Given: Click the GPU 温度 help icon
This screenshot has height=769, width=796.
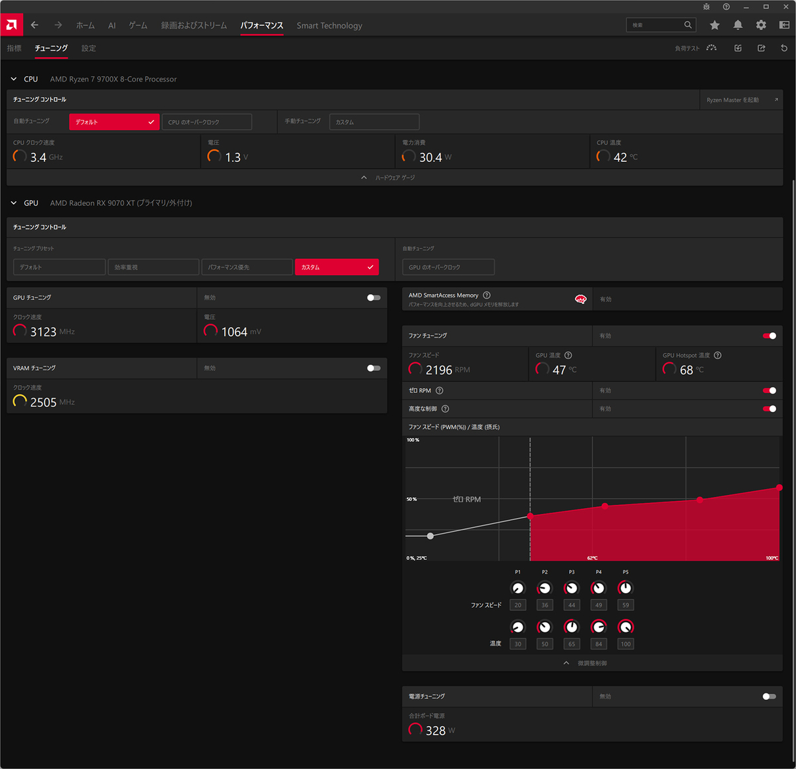Looking at the screenshot, I should click(568, 355).
